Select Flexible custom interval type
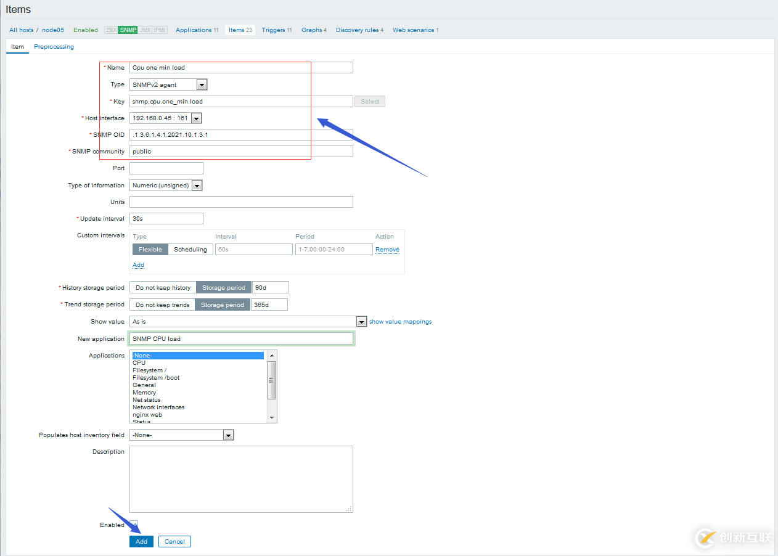 click(150, 250)
